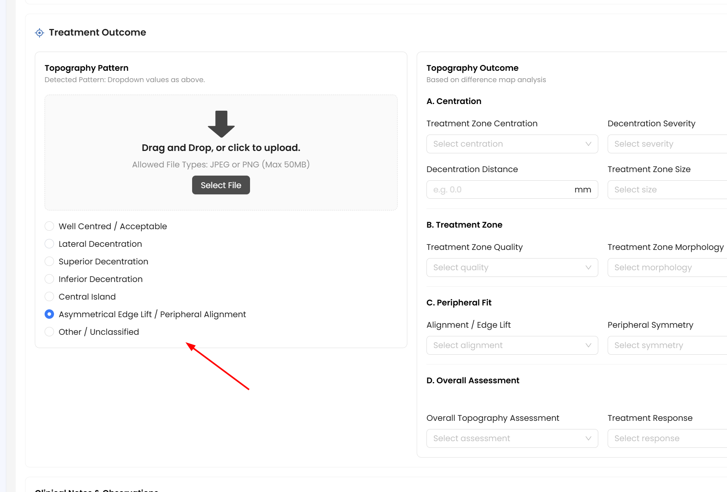Expand the Select quality dropdown
The image size is (727, 492).
pyautogui.click(x=512, y=268)
